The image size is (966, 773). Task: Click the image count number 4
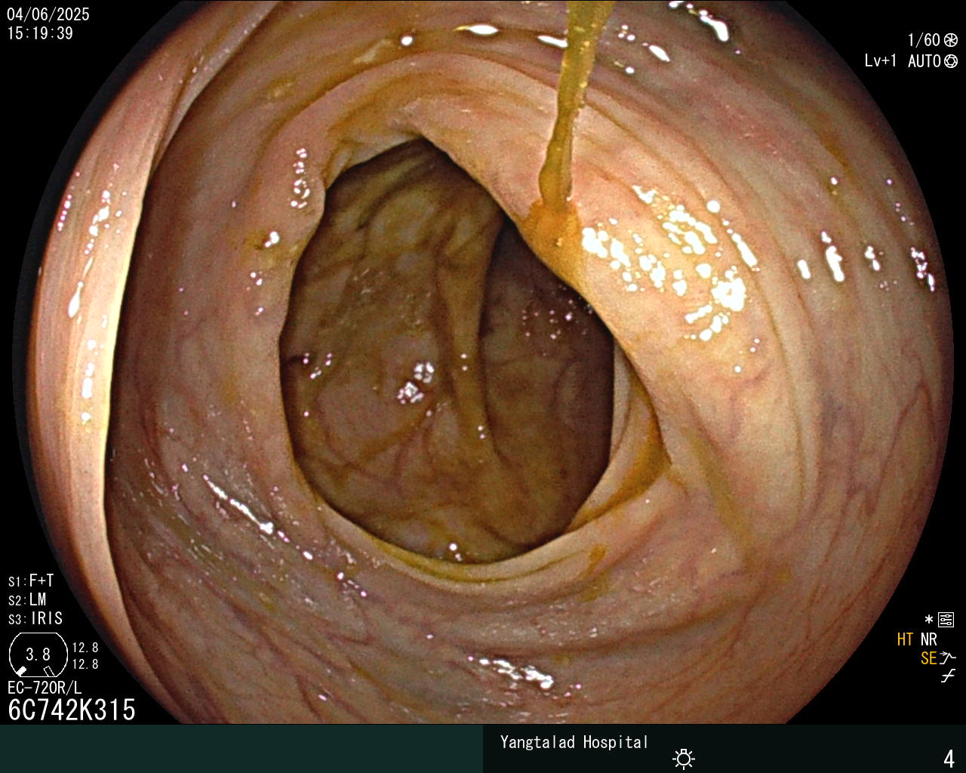coord(949,759)
